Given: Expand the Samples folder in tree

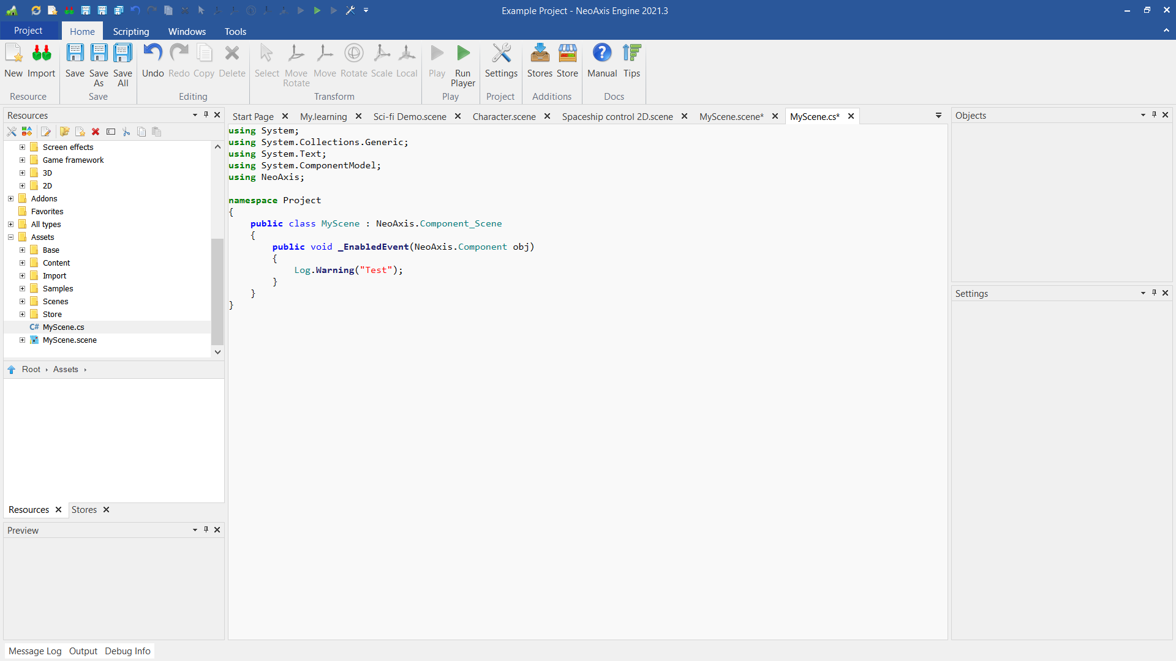Looking at the screenshot, I should (22, 288).
